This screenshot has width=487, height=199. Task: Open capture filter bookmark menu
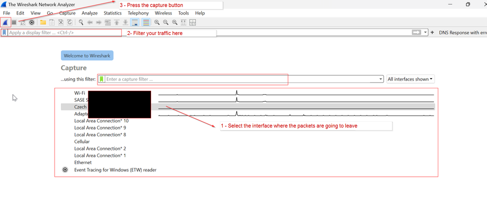(101, 79)
